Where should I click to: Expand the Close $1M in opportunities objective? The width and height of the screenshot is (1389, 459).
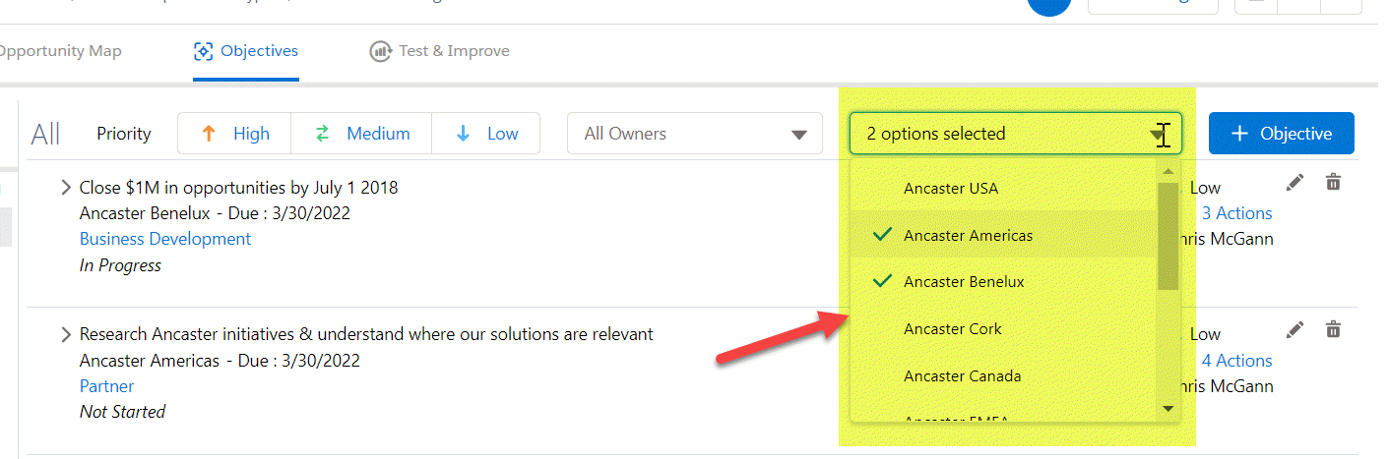point(66,188)
